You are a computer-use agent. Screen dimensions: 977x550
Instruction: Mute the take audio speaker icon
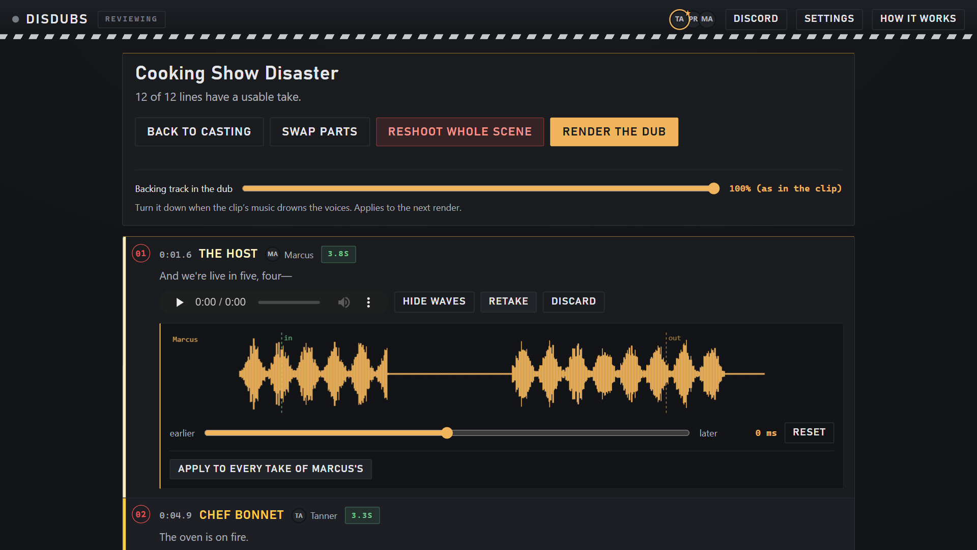[x=344, y=302]
